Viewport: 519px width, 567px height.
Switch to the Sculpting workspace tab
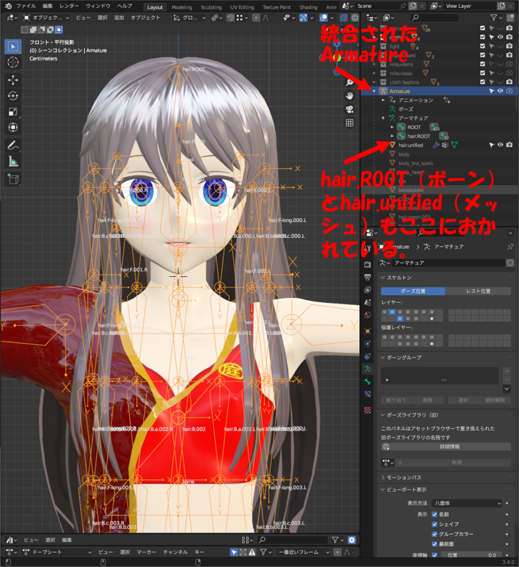click(211, 7)
